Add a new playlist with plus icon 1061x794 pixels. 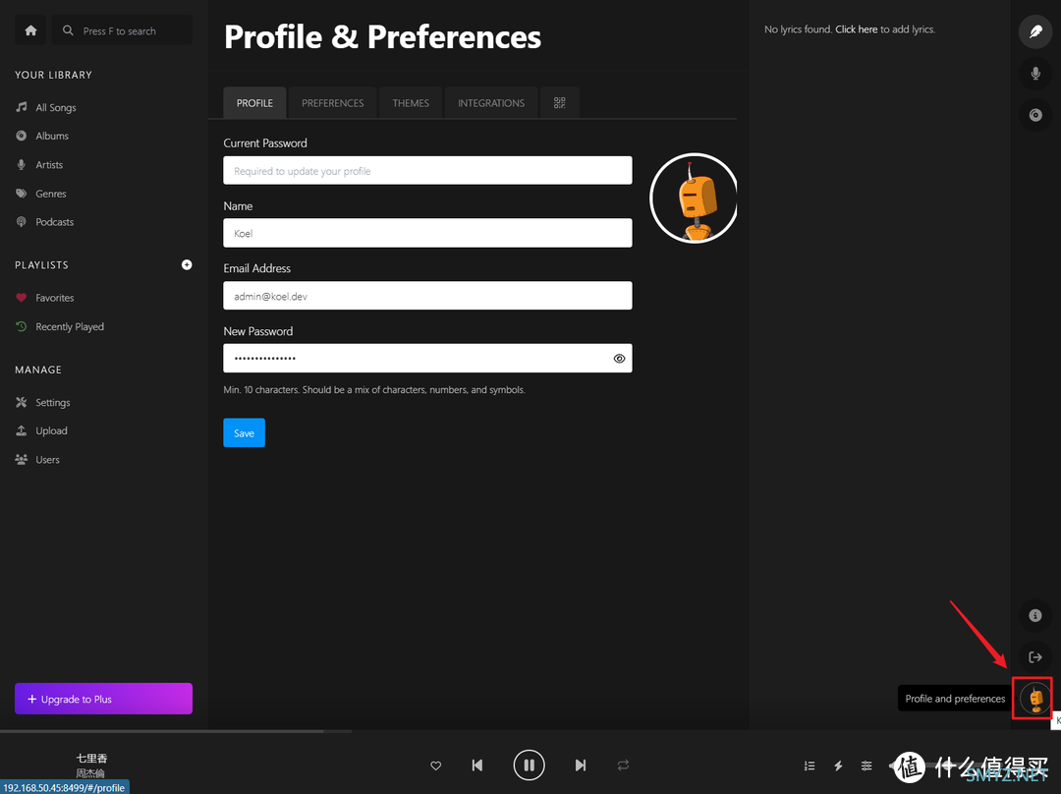(187, 264)
